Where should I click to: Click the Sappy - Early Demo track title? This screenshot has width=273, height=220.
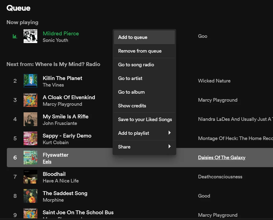[x=67, y=136]
